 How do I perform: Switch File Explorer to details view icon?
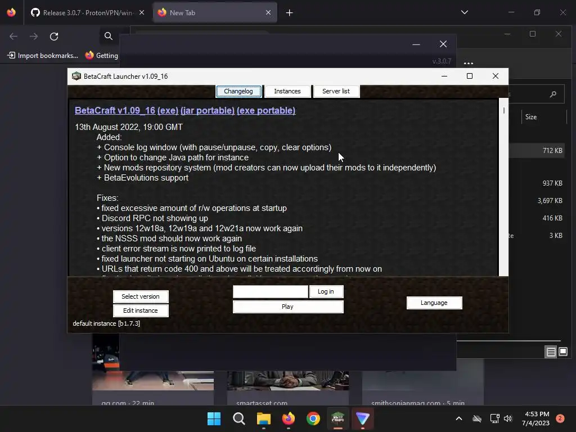tap(551, 352)
